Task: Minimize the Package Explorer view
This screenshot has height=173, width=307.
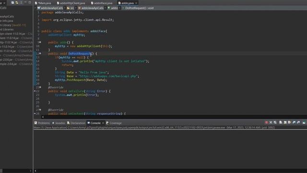Action: click(x=25, y=2)
